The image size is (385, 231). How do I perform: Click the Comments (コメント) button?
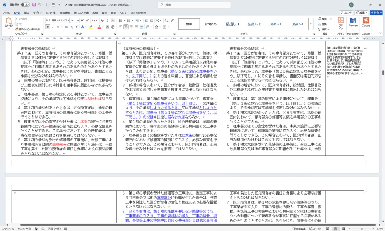pyautogui.click(x=346, y=12)
